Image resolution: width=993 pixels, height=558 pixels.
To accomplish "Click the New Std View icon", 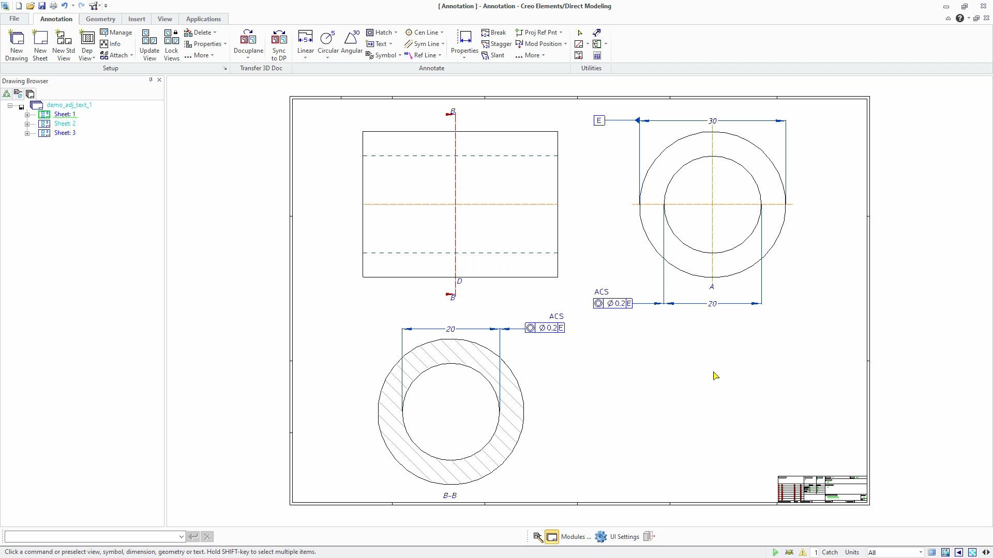I will 64,45.
